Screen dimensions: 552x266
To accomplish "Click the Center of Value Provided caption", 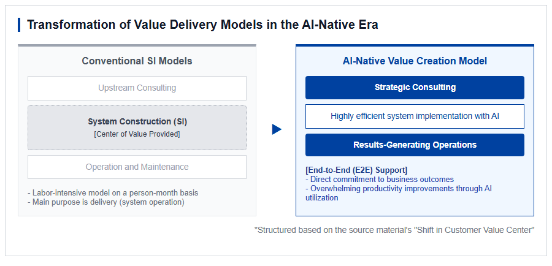I will coord(137,134).
